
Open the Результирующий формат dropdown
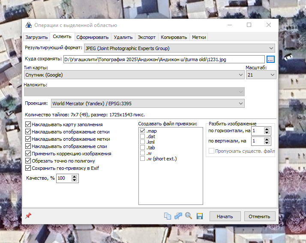179,48
